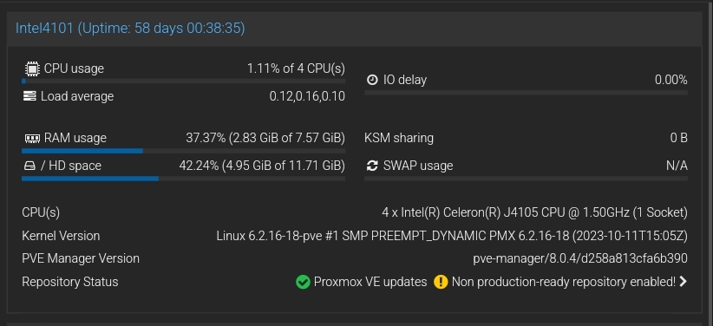Click the Celeron J4105 CPU model text
This screenshot has width=713, height=326.
pyautogui.click(x=534, y=212)
